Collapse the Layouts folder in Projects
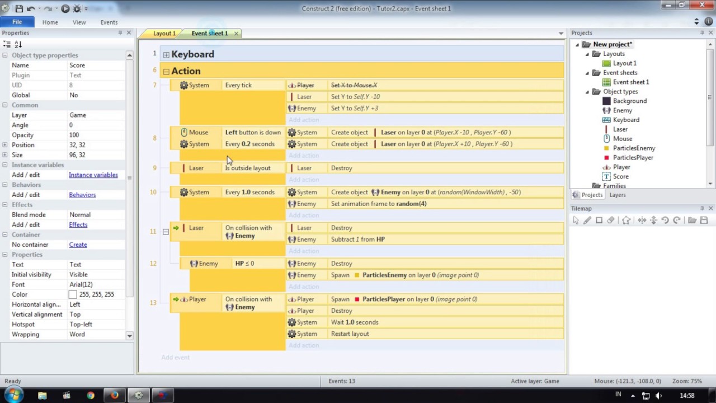Image resolution: width=716 pixels, height=403 pixels. (x=587, y=54)
